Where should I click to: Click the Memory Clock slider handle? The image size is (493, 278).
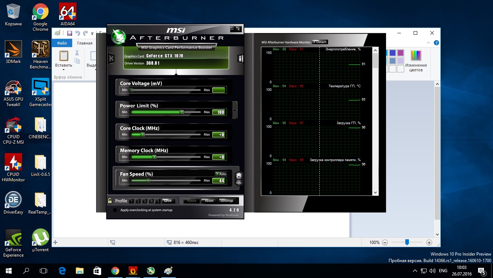point(154,157)
